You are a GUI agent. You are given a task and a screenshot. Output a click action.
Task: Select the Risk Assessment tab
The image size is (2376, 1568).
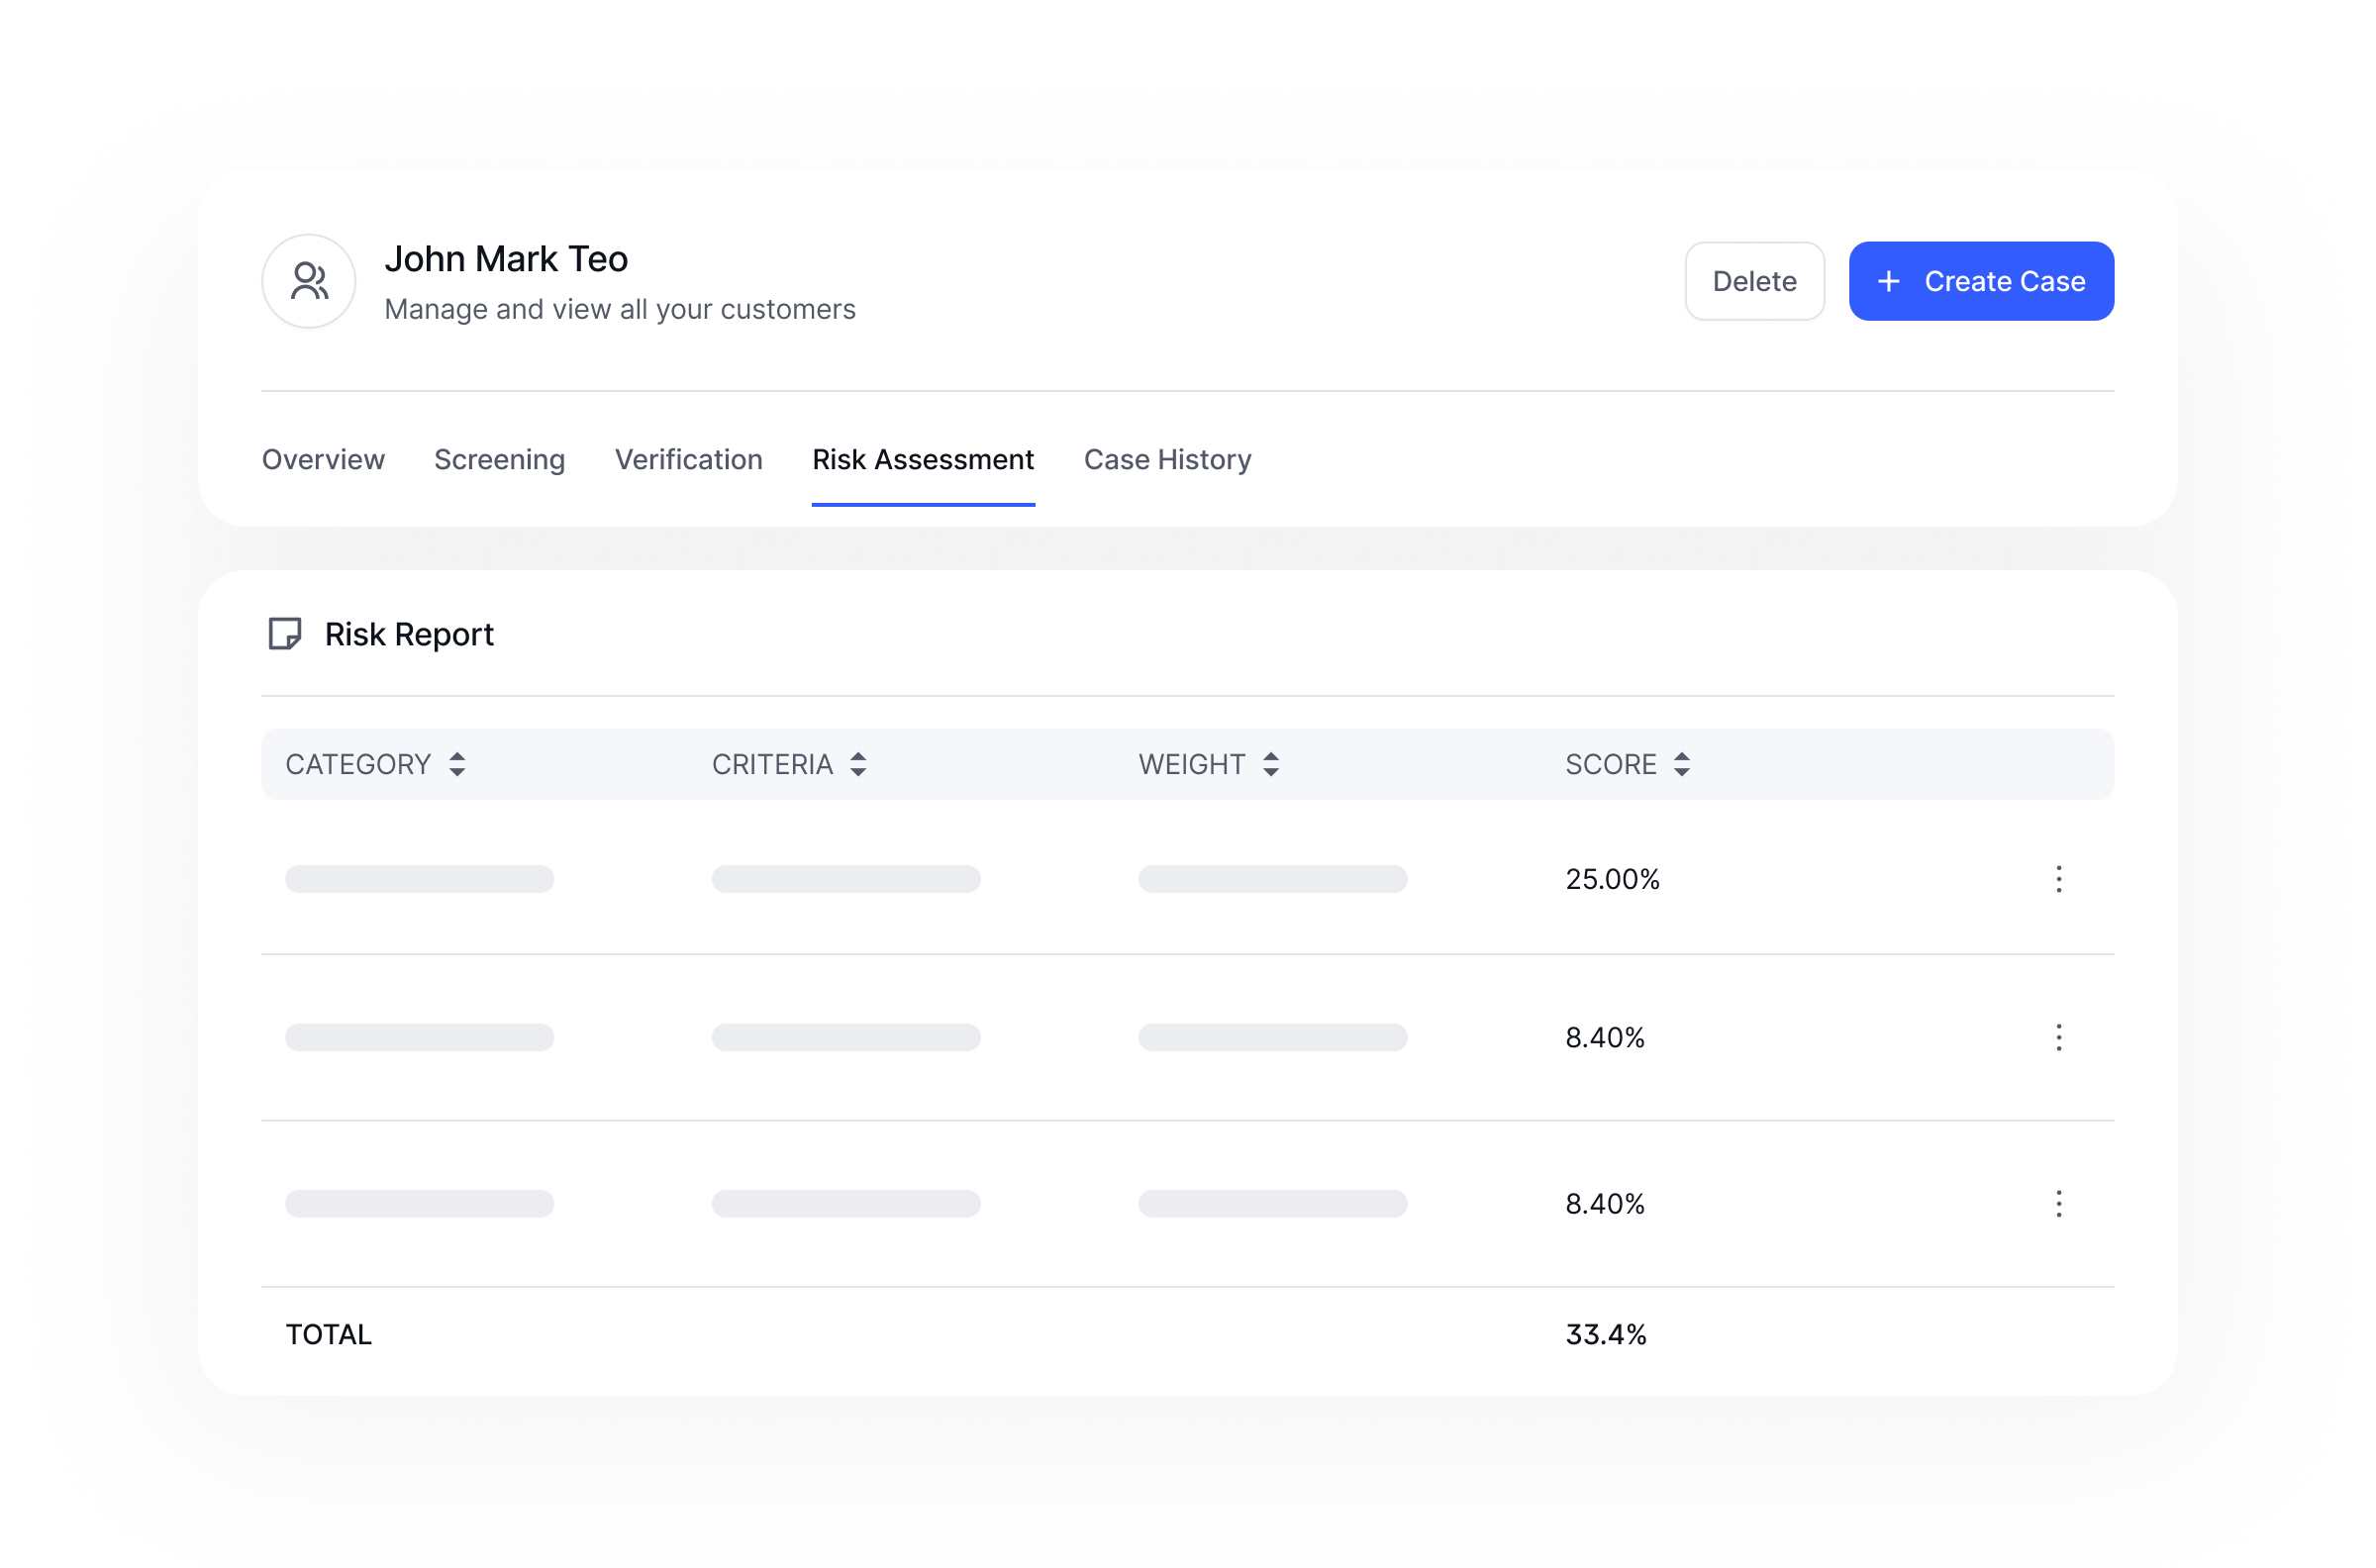pos(922,459)
